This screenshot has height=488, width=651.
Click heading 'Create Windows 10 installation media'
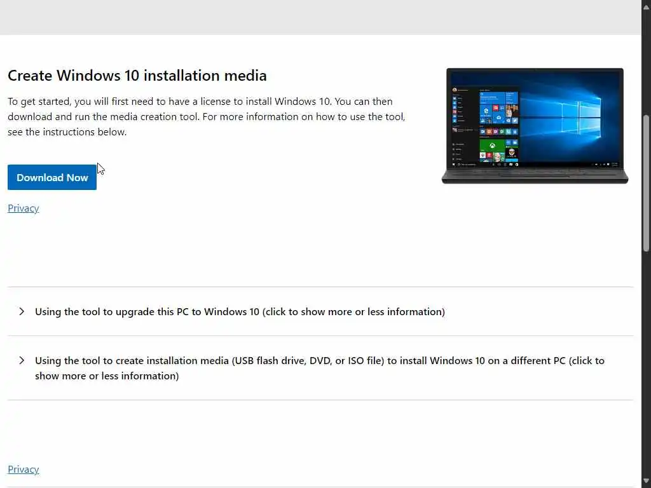[137, 76]
